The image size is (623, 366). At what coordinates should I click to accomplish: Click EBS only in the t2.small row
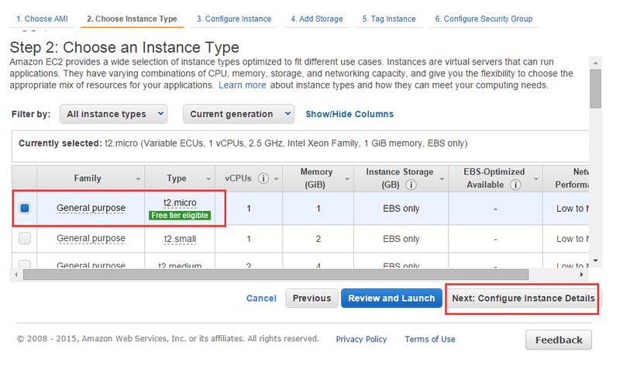(x=401, y=239)
